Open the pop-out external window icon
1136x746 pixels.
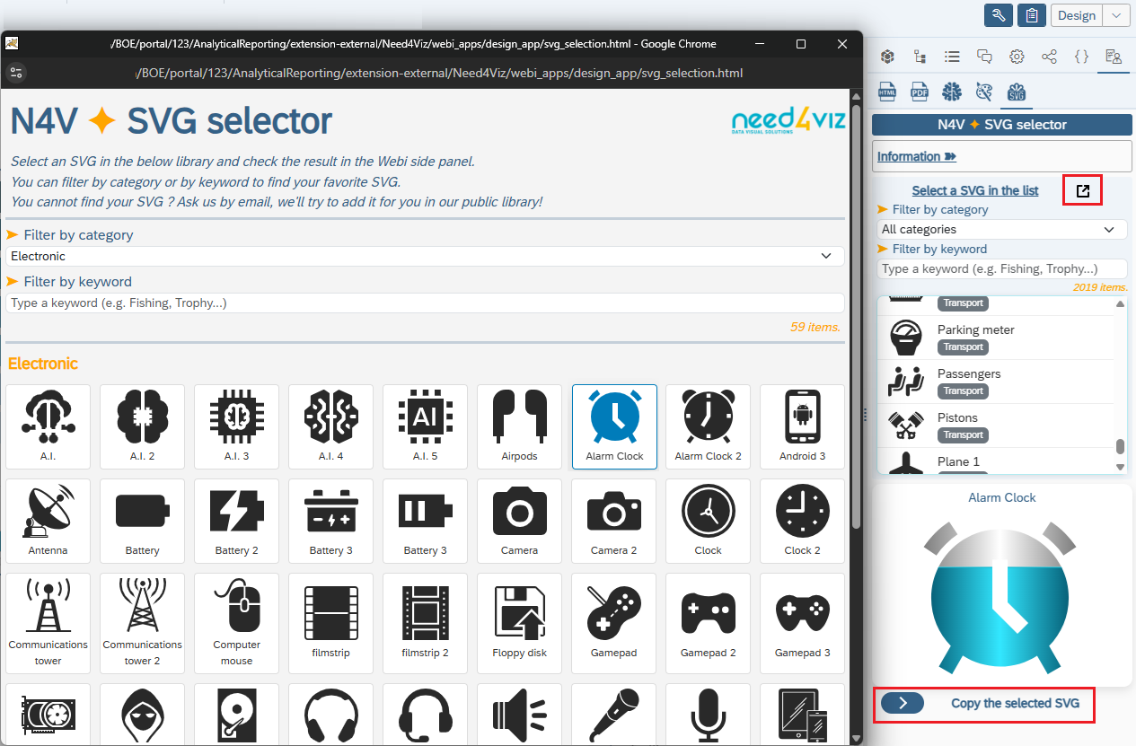(x=1083, y=190)
